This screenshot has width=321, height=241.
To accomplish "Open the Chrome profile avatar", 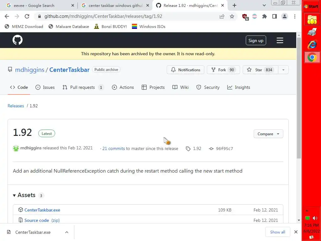I will click(285, 16).
